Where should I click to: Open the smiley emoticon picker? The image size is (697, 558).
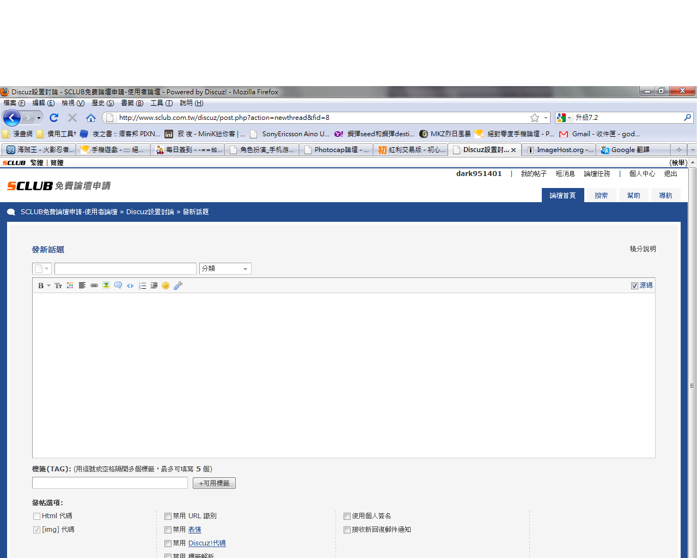tap(166, 286)
